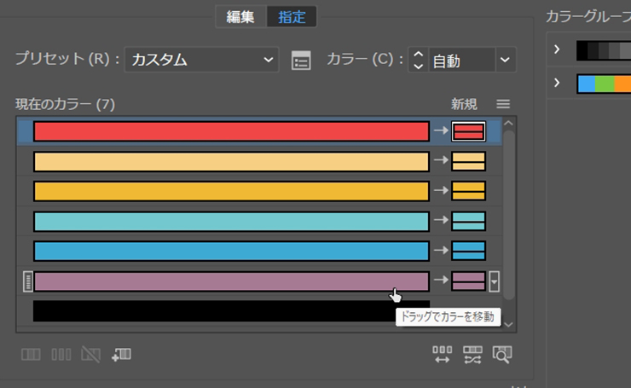Click randomly change saturation and brightness icon

(x=472, y=355)
